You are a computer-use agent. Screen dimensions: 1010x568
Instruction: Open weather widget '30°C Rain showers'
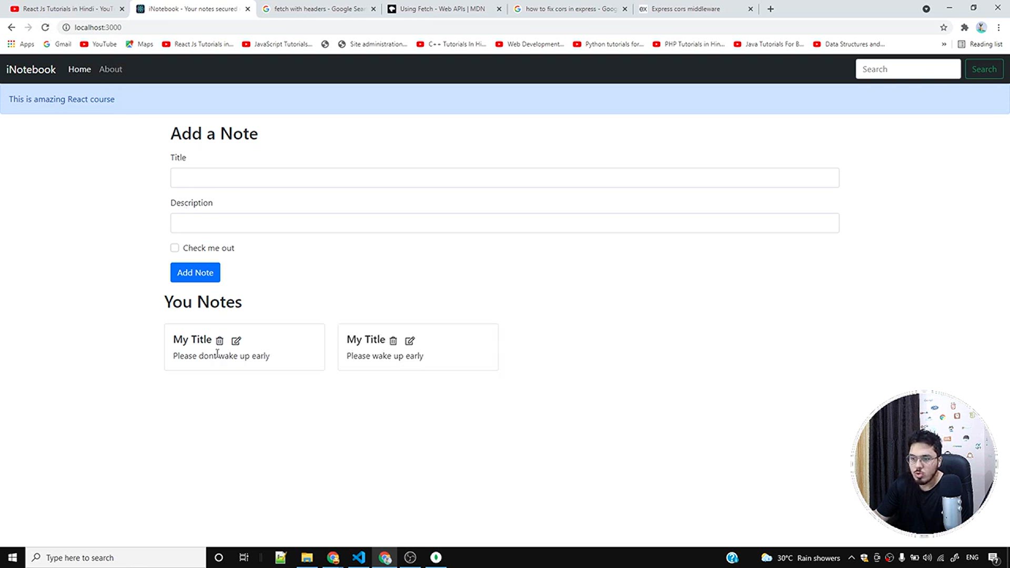coord(801,557)
